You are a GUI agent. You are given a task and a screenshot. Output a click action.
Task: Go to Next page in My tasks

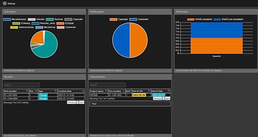[82, 102]
